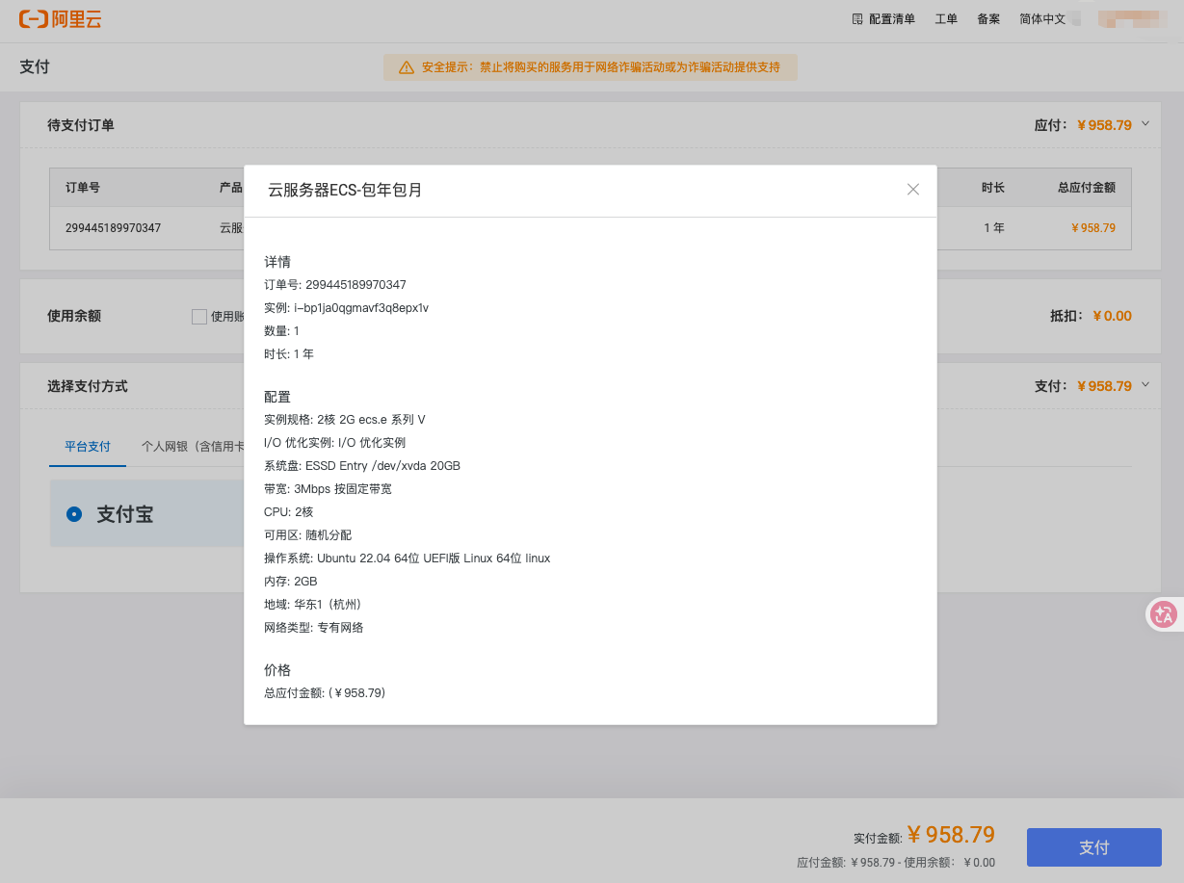Select the 支付宝 radio button

74,514
